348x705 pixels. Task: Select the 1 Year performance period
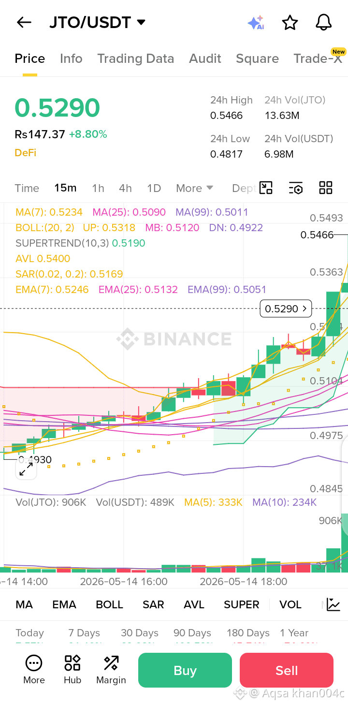(x=294, y=633)
